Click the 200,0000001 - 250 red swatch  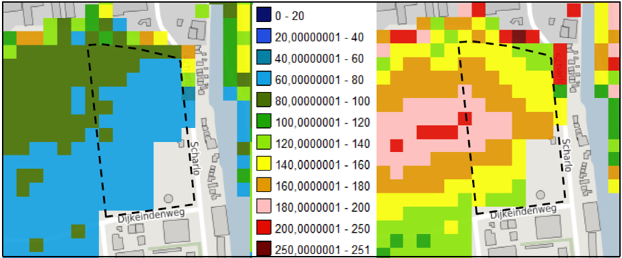click(x=263, y=229)
